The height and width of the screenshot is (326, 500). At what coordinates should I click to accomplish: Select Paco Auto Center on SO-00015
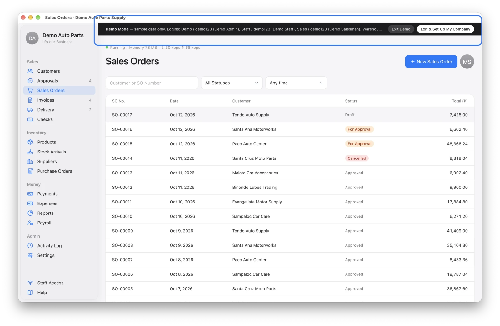pyautogui.click(x=249, y=144)
